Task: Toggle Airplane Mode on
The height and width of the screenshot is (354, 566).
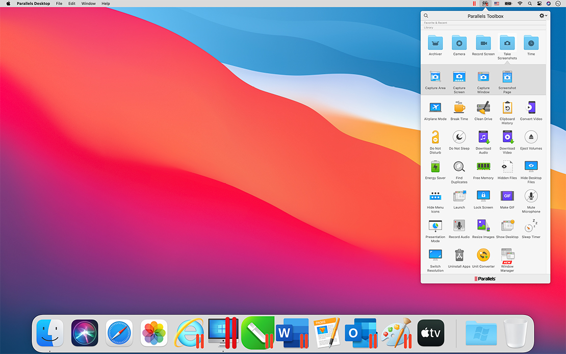Action: tap(435, 108)
